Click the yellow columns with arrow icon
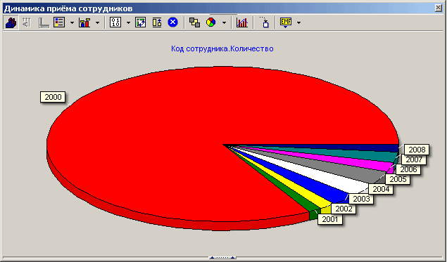Viewport: 447px width, 262px height. [157, 22]
